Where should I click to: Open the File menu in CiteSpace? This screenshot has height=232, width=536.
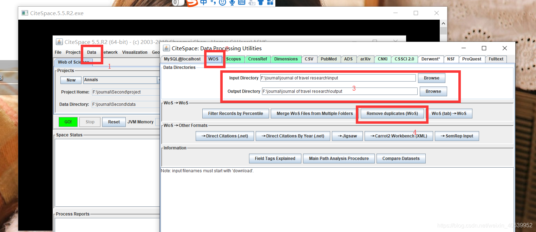tap(58, 52)
